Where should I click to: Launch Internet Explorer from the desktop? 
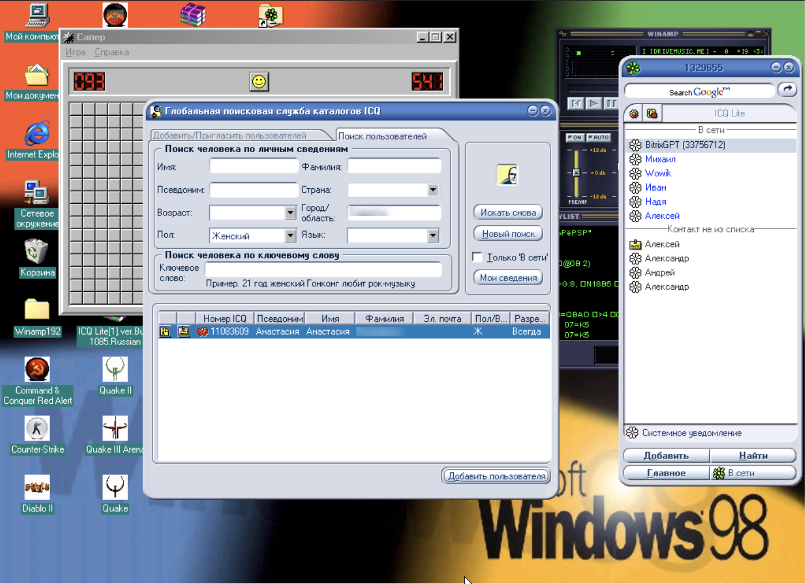(37, 134)
